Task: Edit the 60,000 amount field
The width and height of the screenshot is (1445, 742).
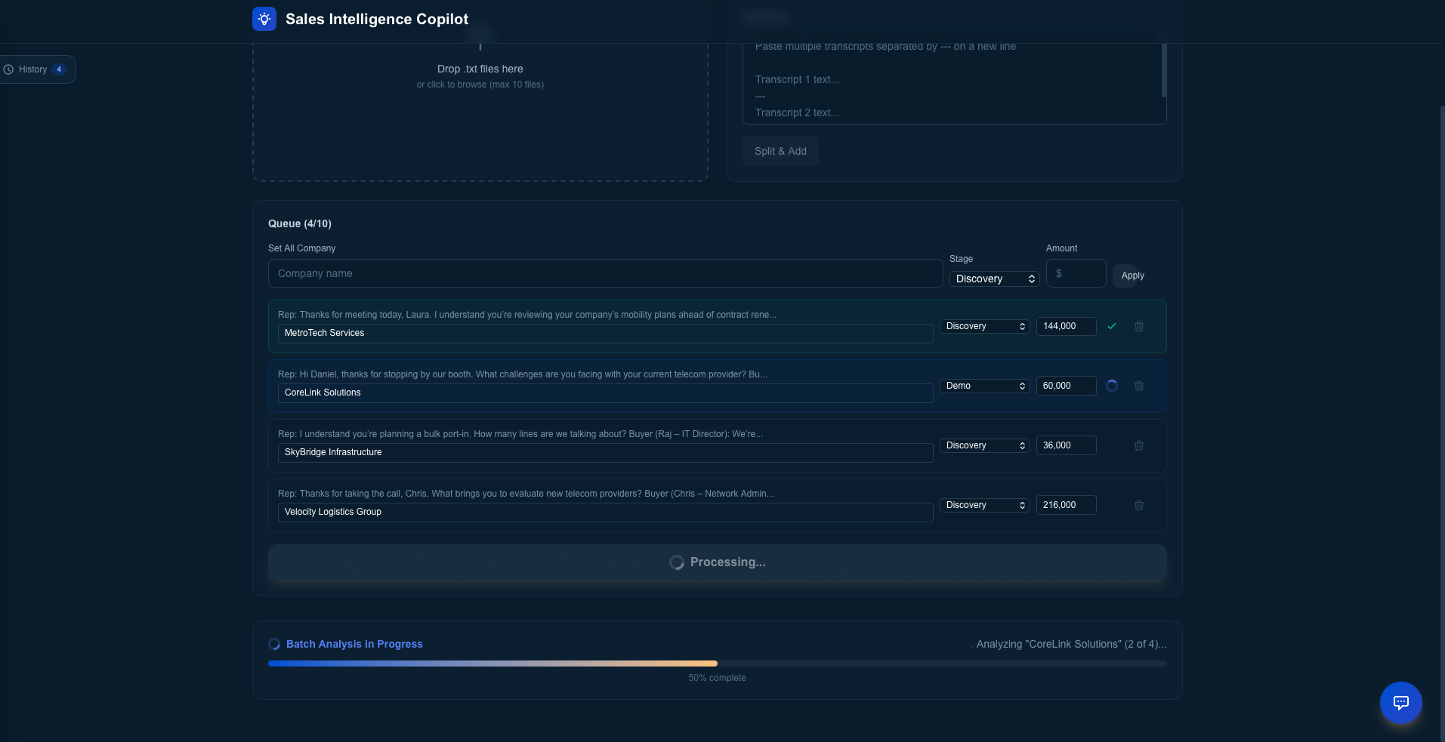Action: (1066, 386)
